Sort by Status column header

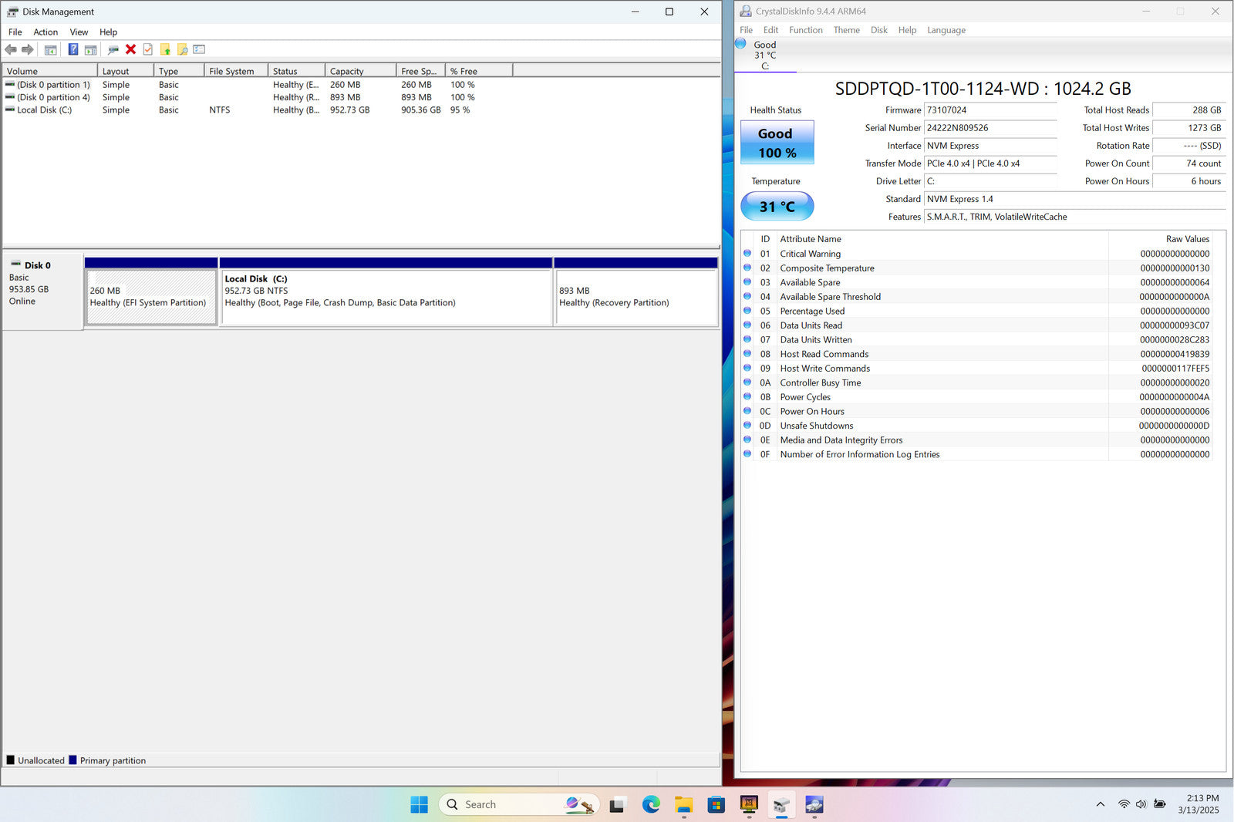tap(296, 71)
